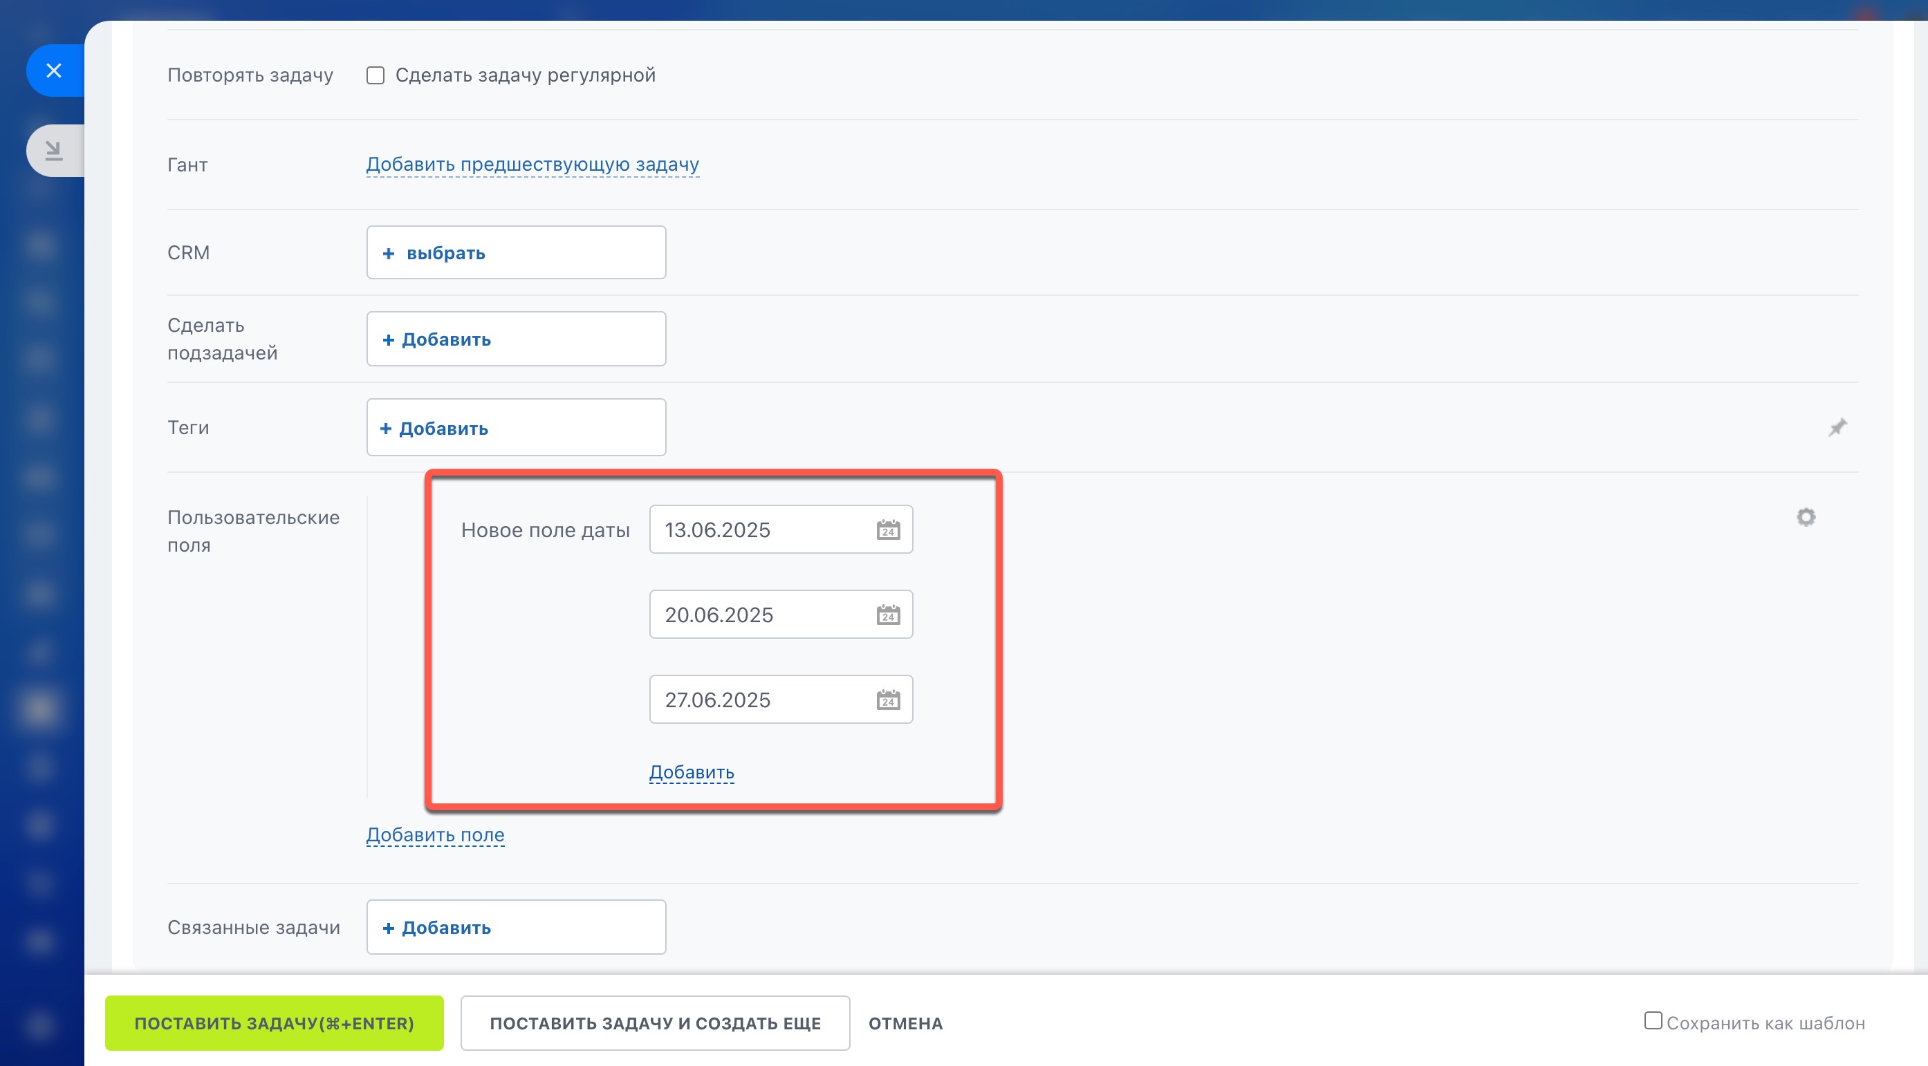Click the 13.06.2025 date field
Screen dimensions: 1928x1066
tap(781, 530)
